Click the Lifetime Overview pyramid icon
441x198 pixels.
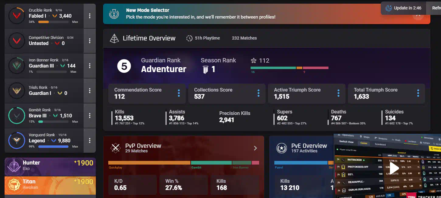114,38
